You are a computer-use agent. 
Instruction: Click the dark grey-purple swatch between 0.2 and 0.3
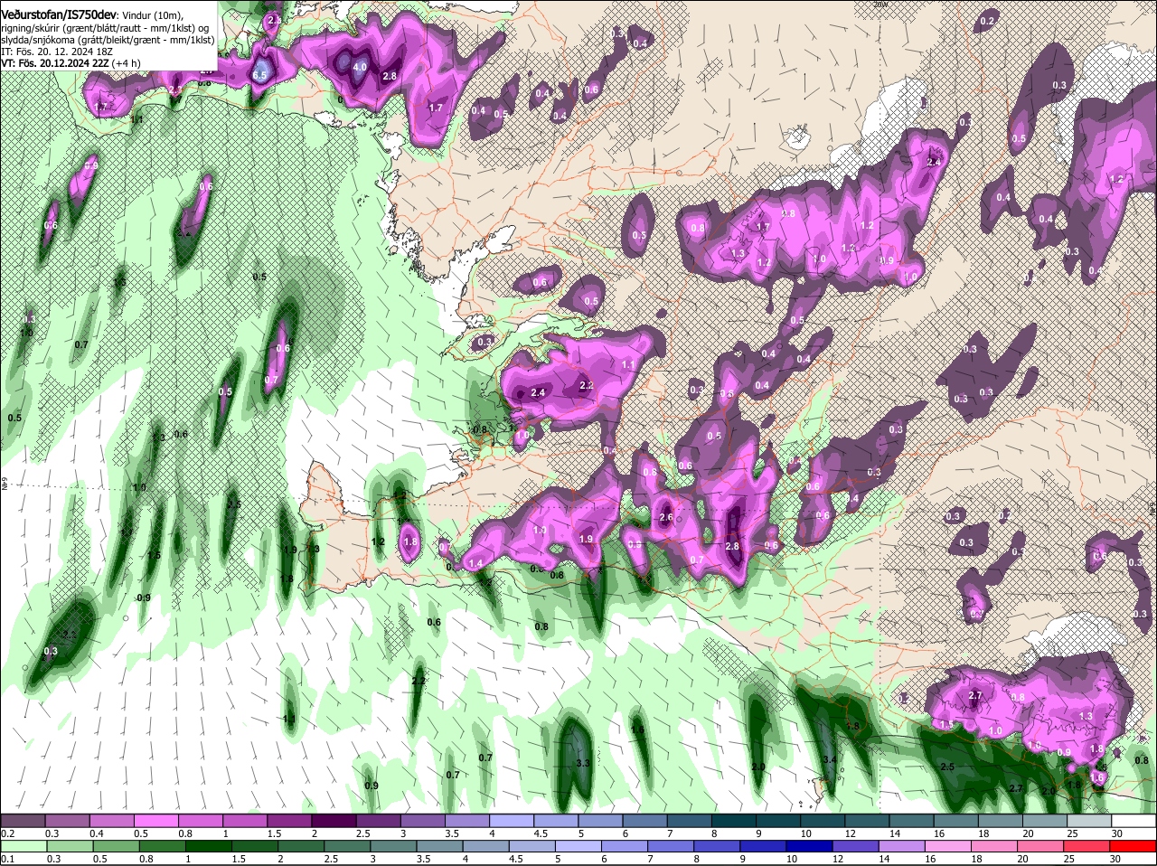tap(24, 820)
